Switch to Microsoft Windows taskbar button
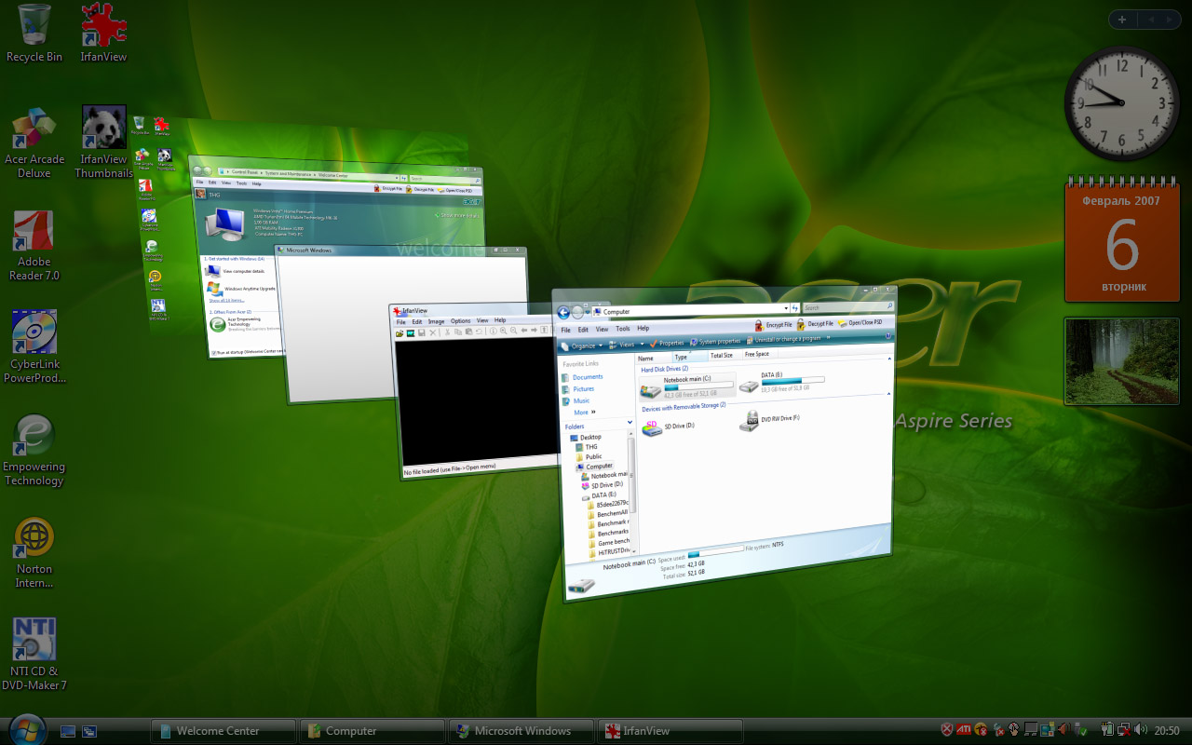Viewport: 1192px width, 745px height. pos(521,731)
